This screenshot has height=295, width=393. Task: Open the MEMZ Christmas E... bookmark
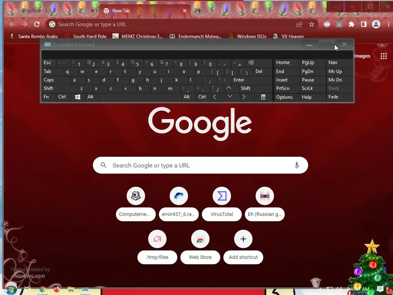[x=138, y=36]
